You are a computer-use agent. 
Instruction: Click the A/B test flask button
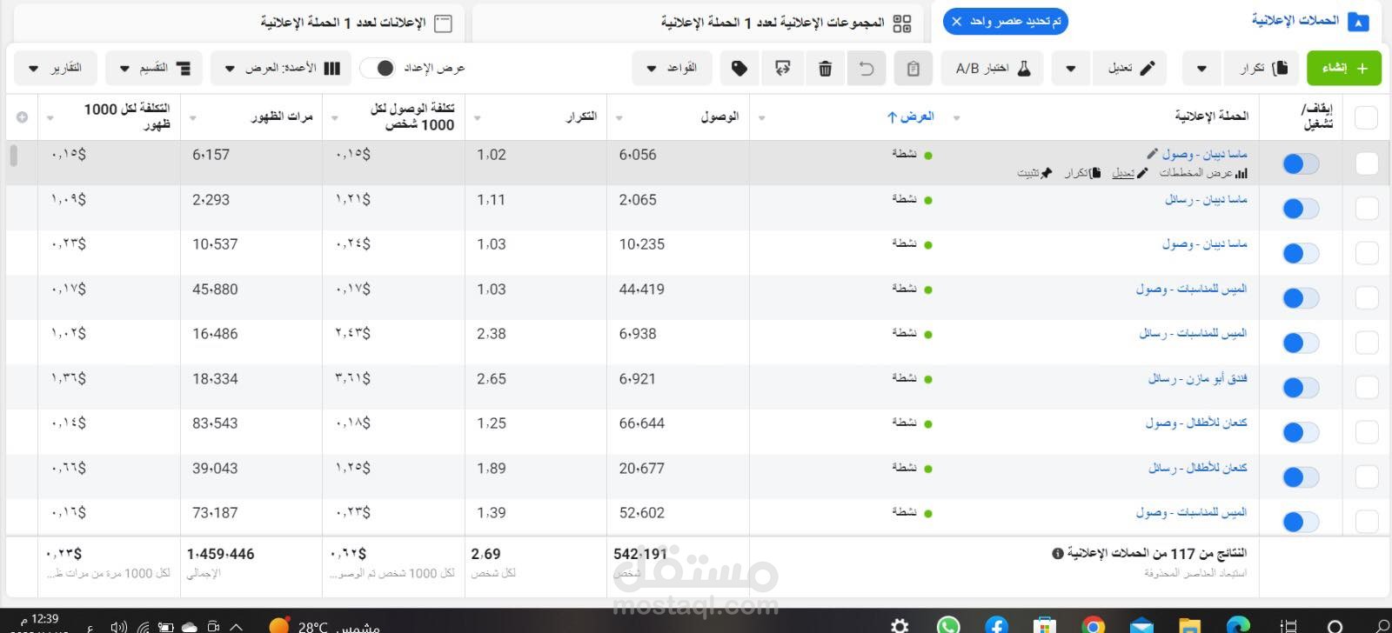(994, 68)
